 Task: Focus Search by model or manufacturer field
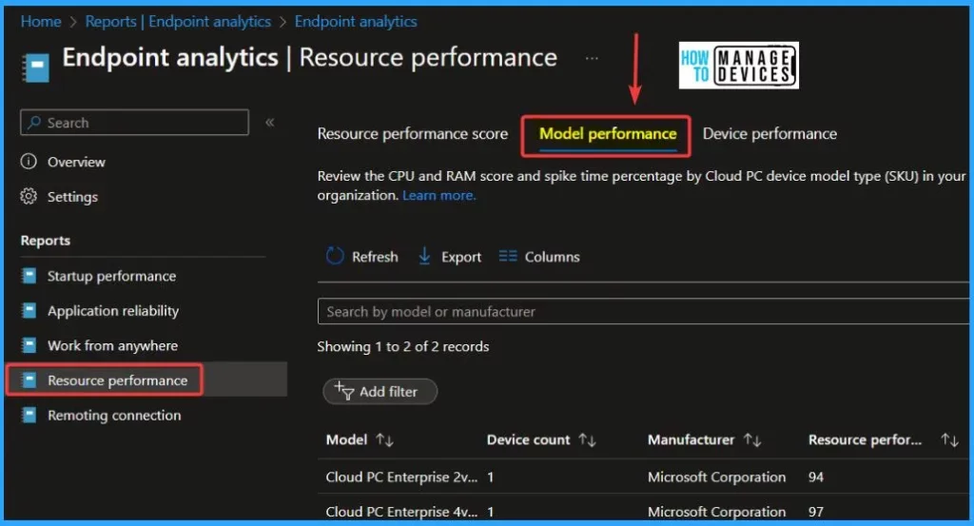[x=643, y=311]
